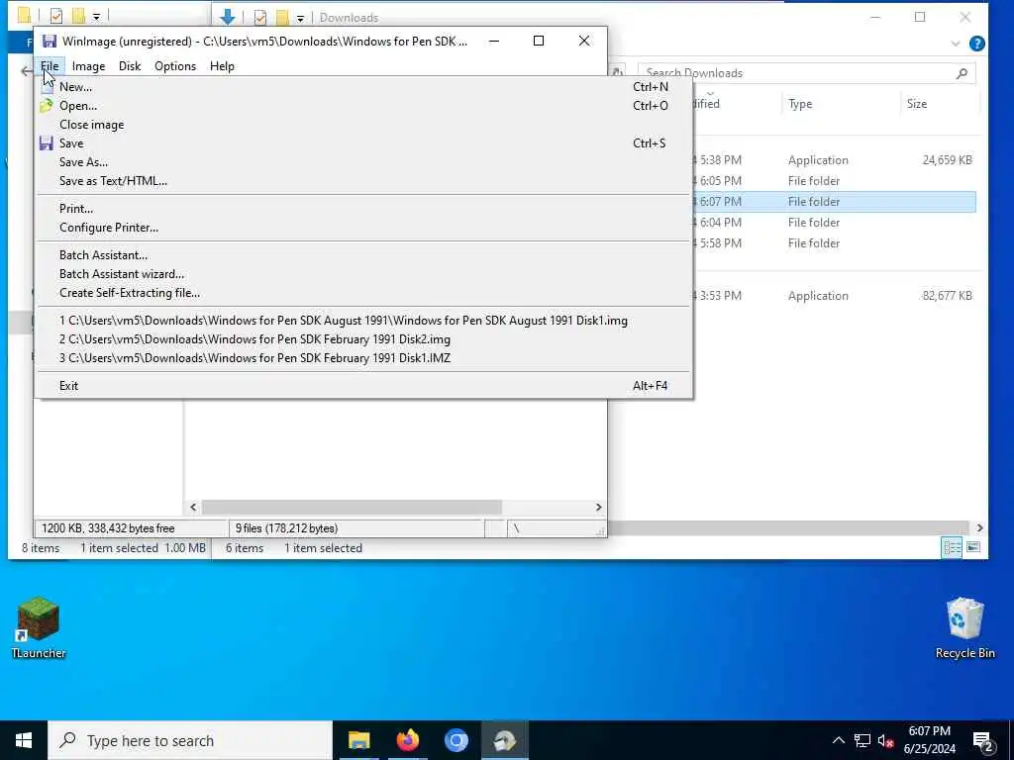Open Firefox from taskbar
1014x760 pixels.
click(x=407, y=740)
